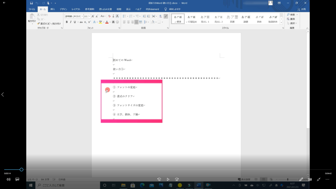Click the bullet list icon
336x189 pixels.
pos(125,16)
